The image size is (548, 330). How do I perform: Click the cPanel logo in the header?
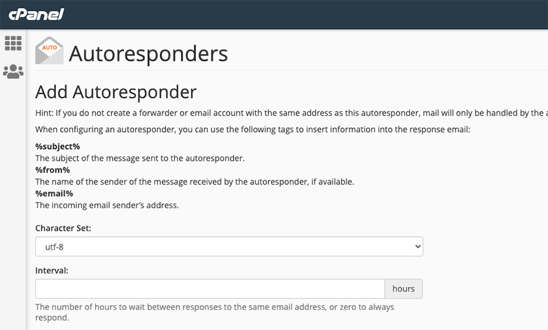point(36,14)
